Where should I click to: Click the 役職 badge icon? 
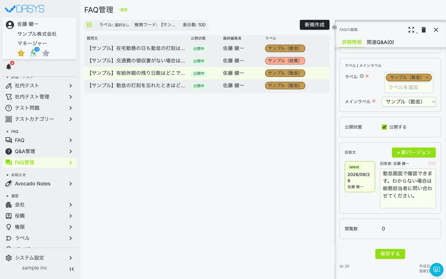click(x=9, y=216)
